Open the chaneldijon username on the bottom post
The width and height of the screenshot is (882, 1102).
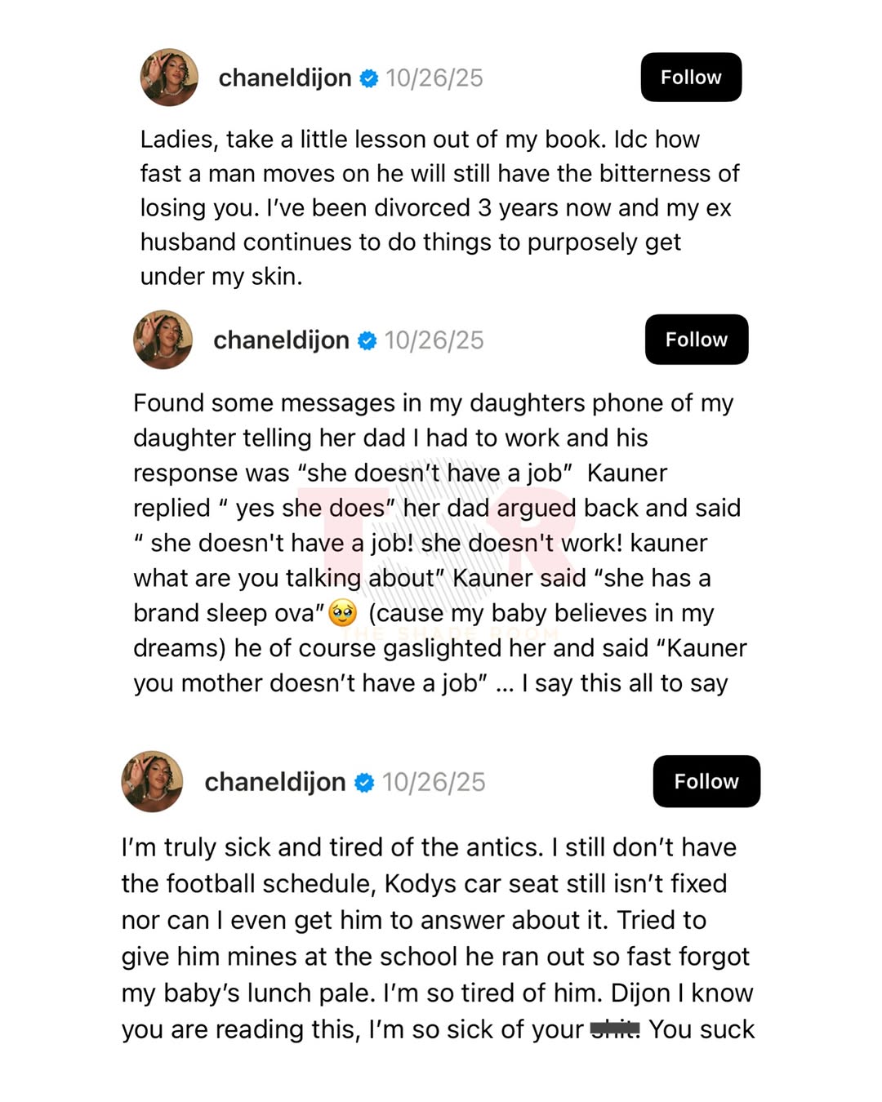tap(274, 782)
